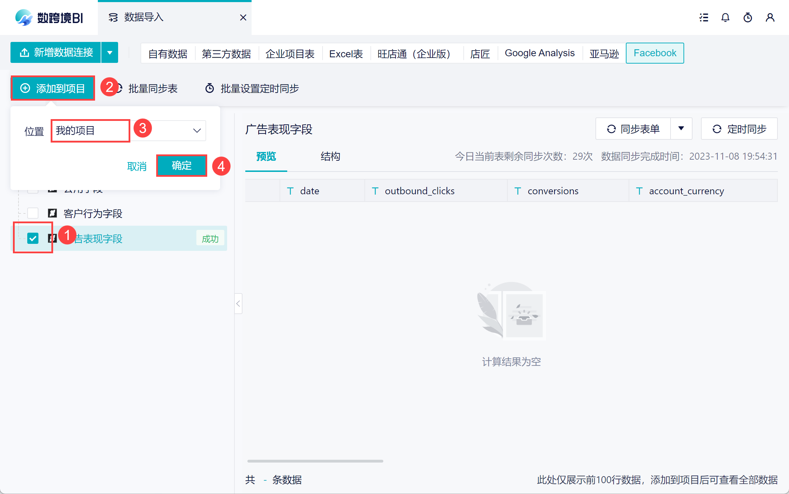Expand the 新增数据连接 dropdown arrow
This screenshot has width=789, height=494.
click(110, 53)
